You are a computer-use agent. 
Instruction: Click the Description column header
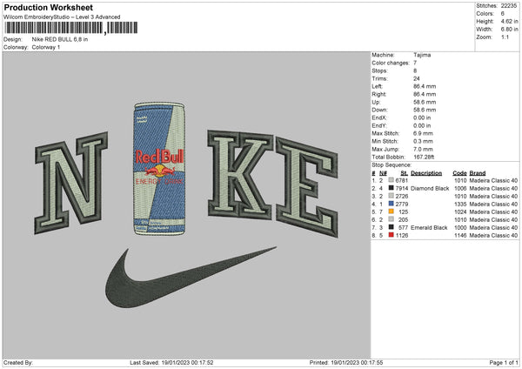[x=426, y=173]
